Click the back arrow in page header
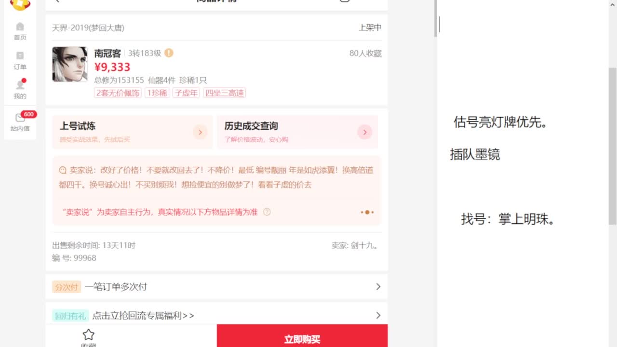Screen dimensions: 617x347 [57, 1]
